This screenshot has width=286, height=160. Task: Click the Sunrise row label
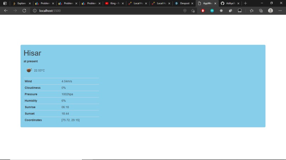pyautogui.click(x=30, y=107)
